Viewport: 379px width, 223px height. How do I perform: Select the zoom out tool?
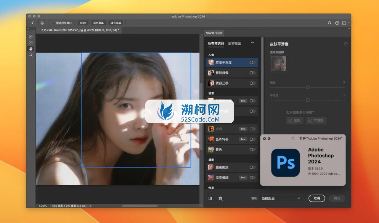tap(30, 43)
